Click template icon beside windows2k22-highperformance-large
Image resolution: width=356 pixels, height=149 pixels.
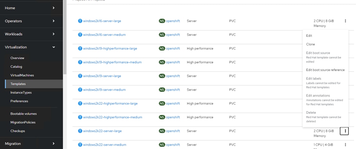tap(80, 103)
